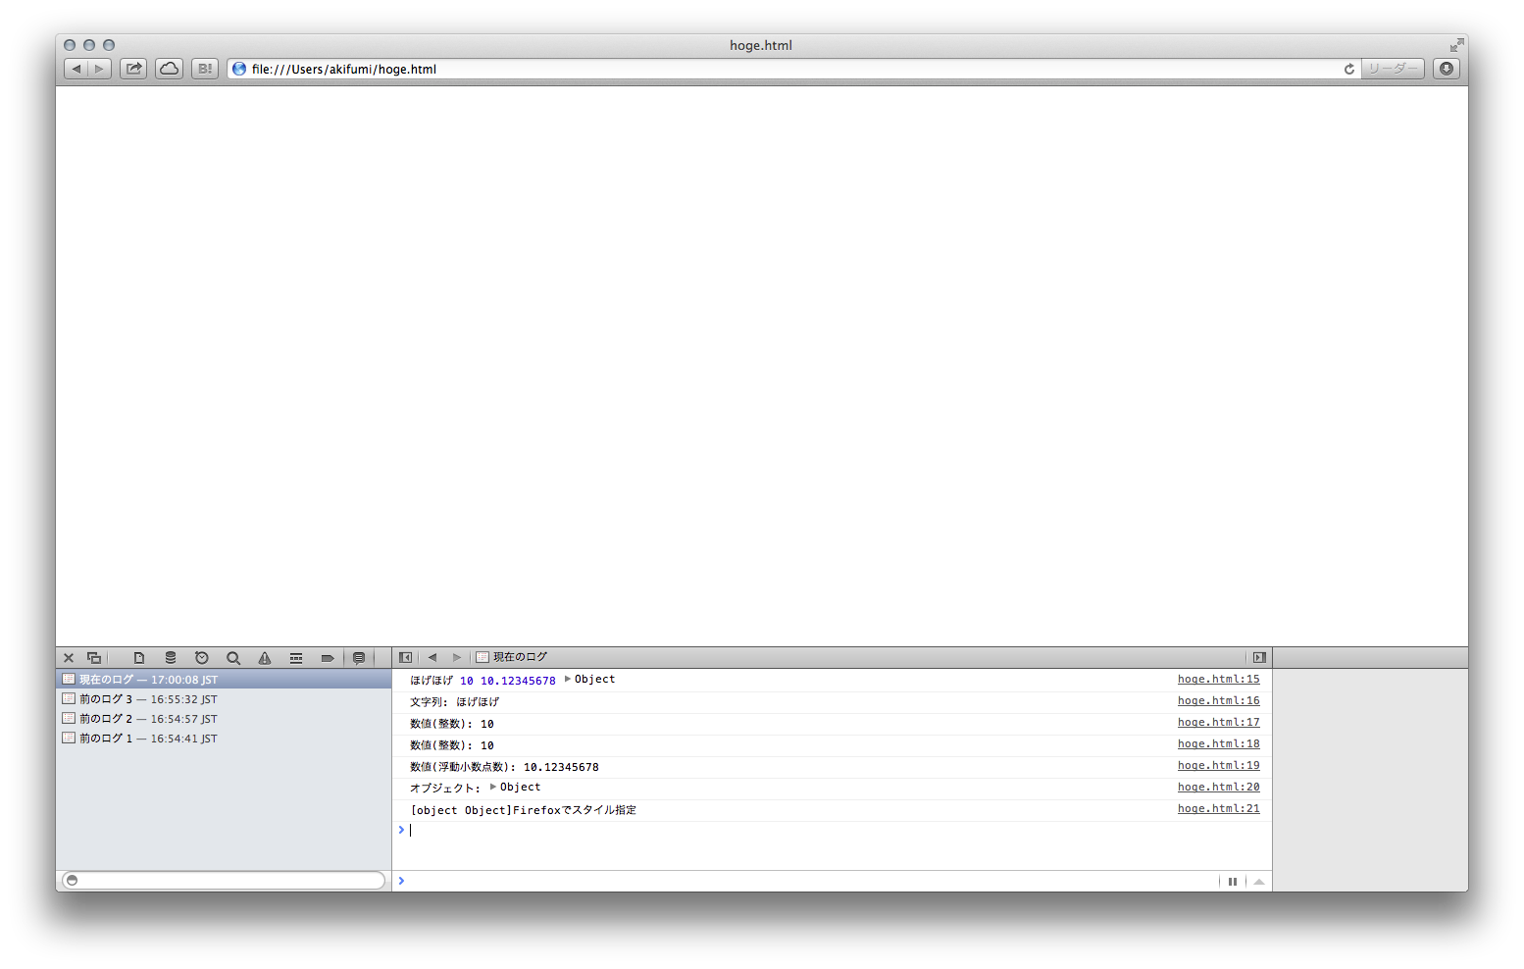Toggle the right details sidebar
The image size is (1524, 969).
pos(1259,657)
